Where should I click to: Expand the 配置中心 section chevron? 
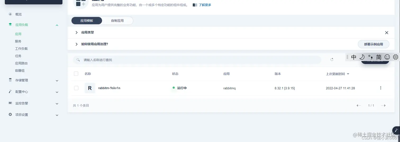(57, 92)
